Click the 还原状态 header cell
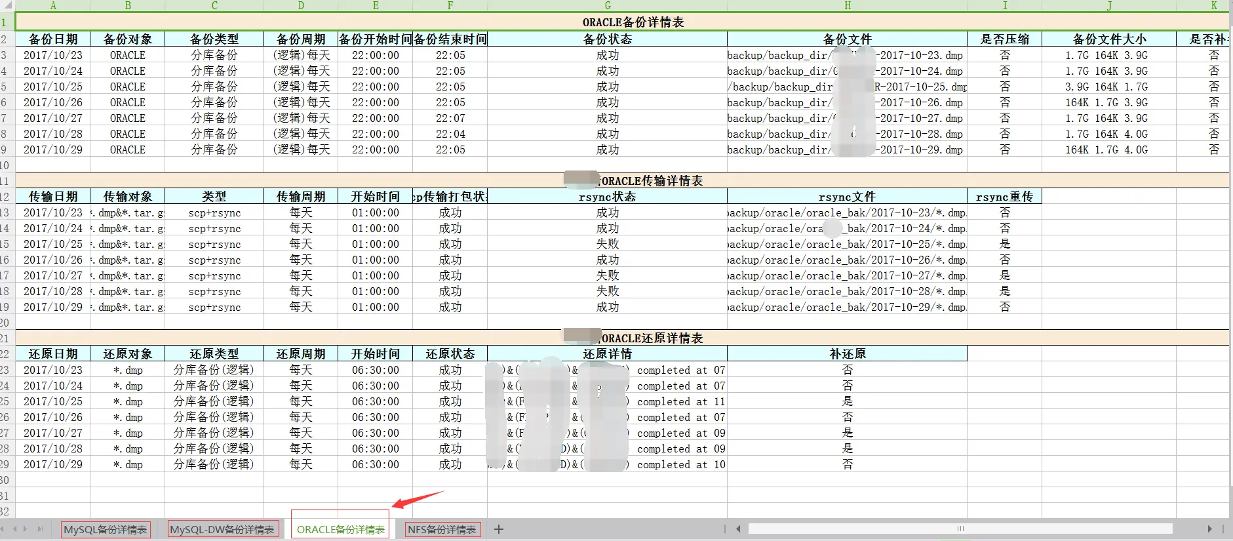The width and height of the screenshot is (1233, 541). (450, 353)
